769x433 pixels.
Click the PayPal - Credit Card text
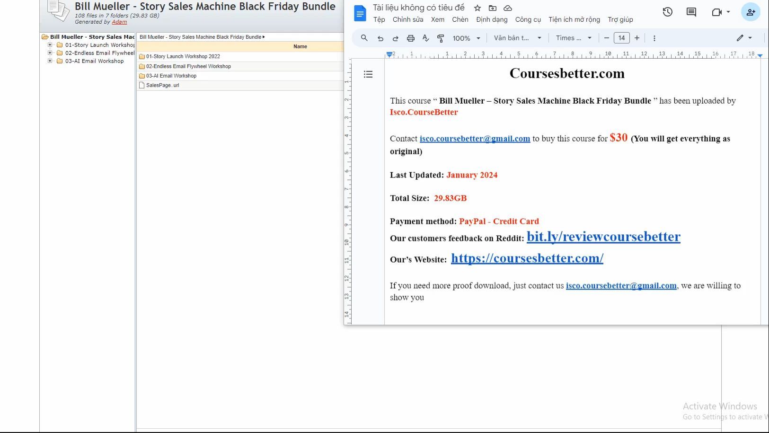click(x=499, y=221)
